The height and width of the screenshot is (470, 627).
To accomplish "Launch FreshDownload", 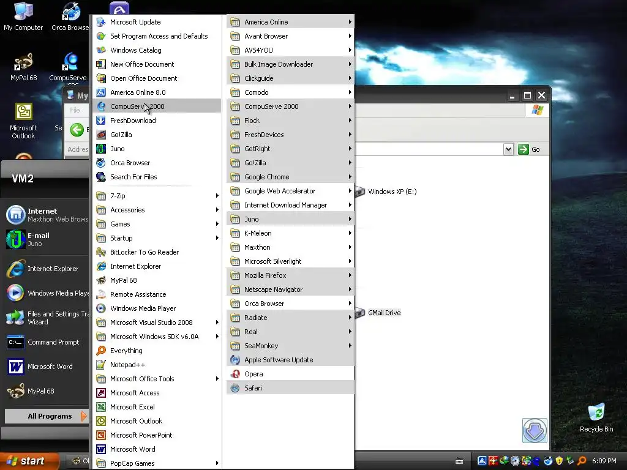I will [157, 121].
